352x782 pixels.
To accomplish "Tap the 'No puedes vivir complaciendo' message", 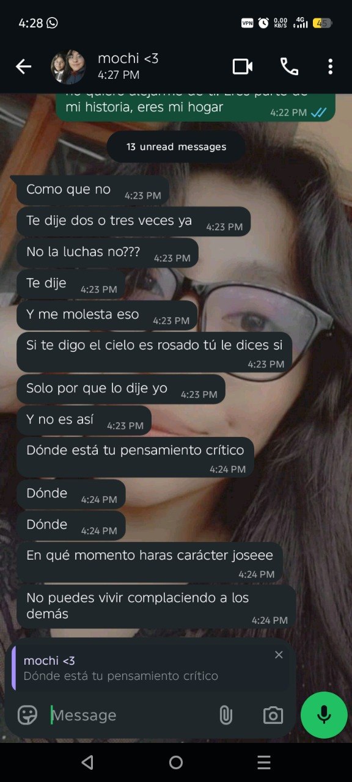I will click(x=156, y=607).
